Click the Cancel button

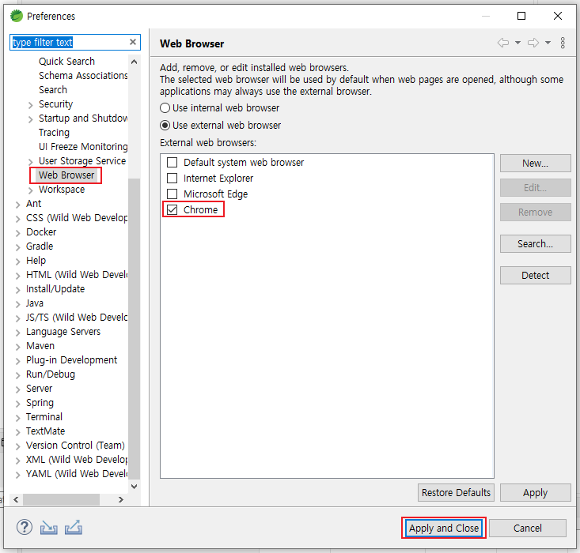[528, 529]
